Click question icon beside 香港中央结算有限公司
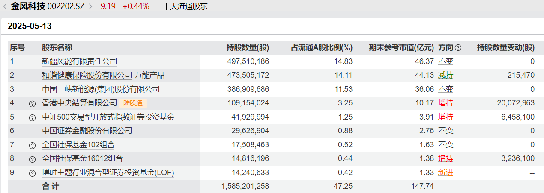The image size is (544, 193). click(32, 103)
